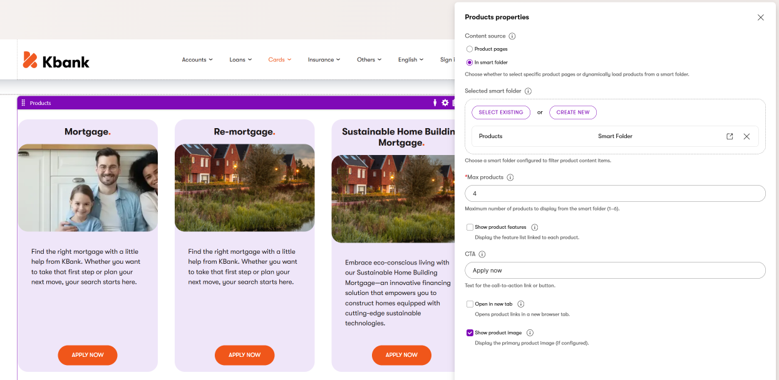Open the Insurance menu
Image resolution: width=779 pixels, height=380 pixels.
pos(324,60)
